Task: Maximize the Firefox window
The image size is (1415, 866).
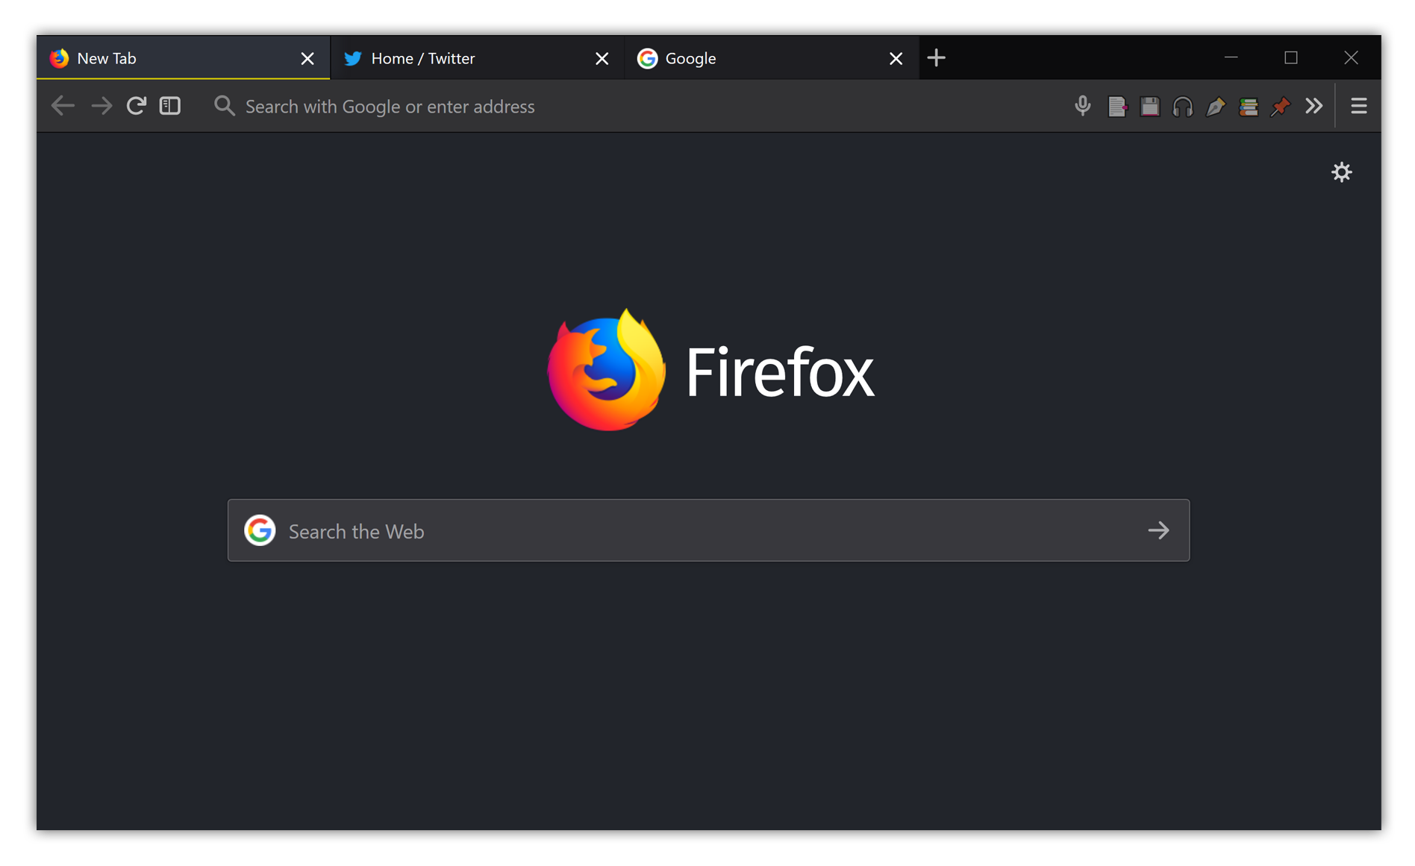Action: tap(1291, 57)
